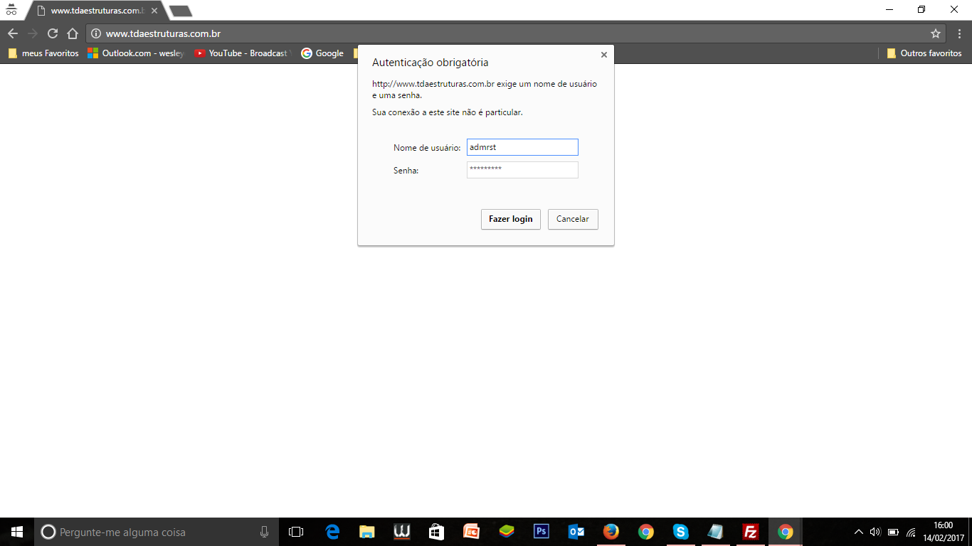Click the browser back arrow
Viewport: 972px width, 546px height.
tap(13, 33)
